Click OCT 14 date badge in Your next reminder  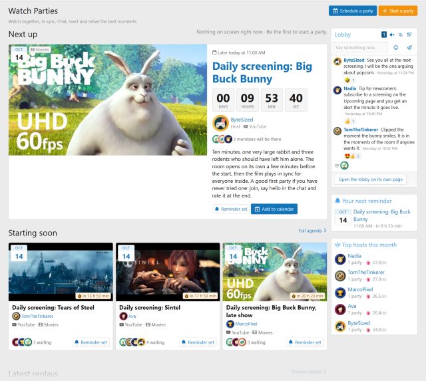pyautogui.click(x=343, y=217)
